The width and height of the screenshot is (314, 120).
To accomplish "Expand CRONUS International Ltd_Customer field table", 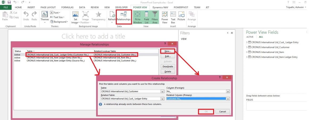I will pos(247,47).
